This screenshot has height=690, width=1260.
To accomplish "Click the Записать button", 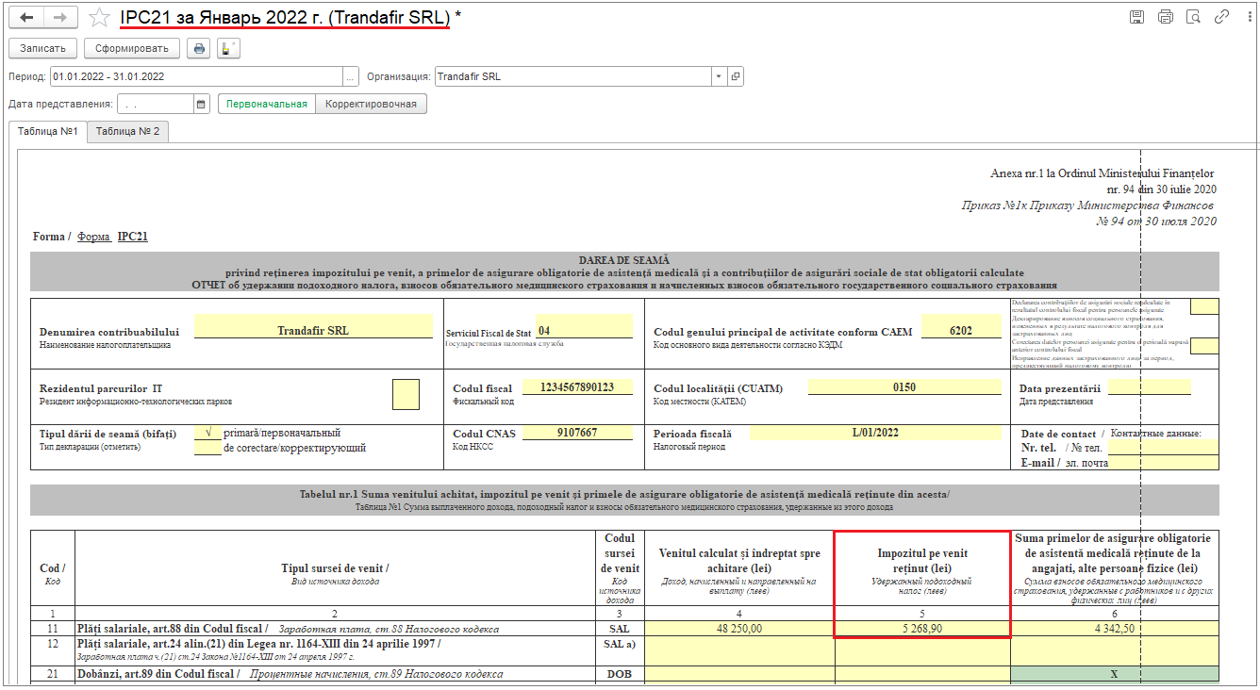I will [42, 48].
